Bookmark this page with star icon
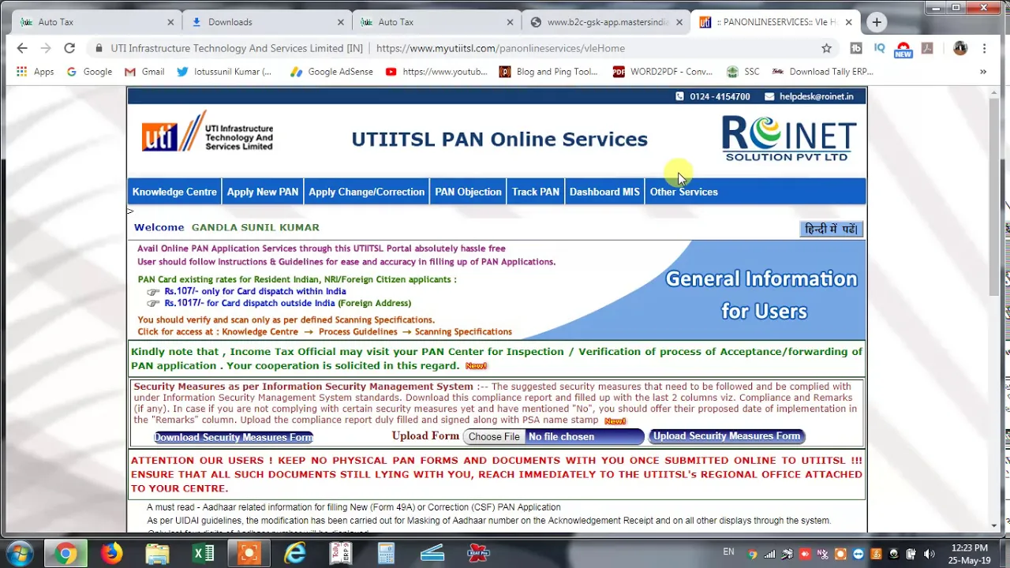Screen dimensions: 1010x568 coord(826,48)
